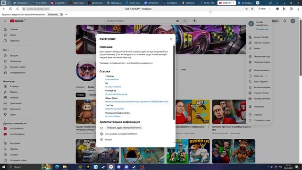This screenshot has width=302, height=170.
Task: Select 'Сменить аккаунт' in the account menu
Action: coord(259,43)
